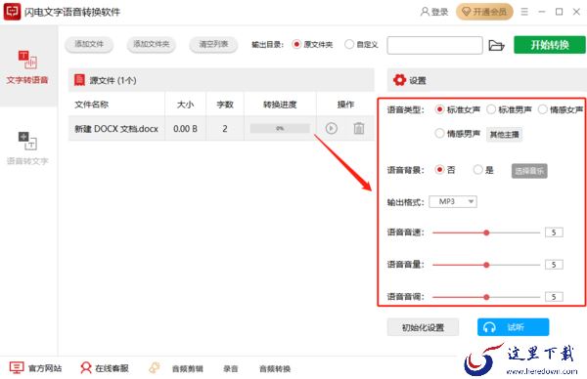Minimize the application window

tap(542, 12)
